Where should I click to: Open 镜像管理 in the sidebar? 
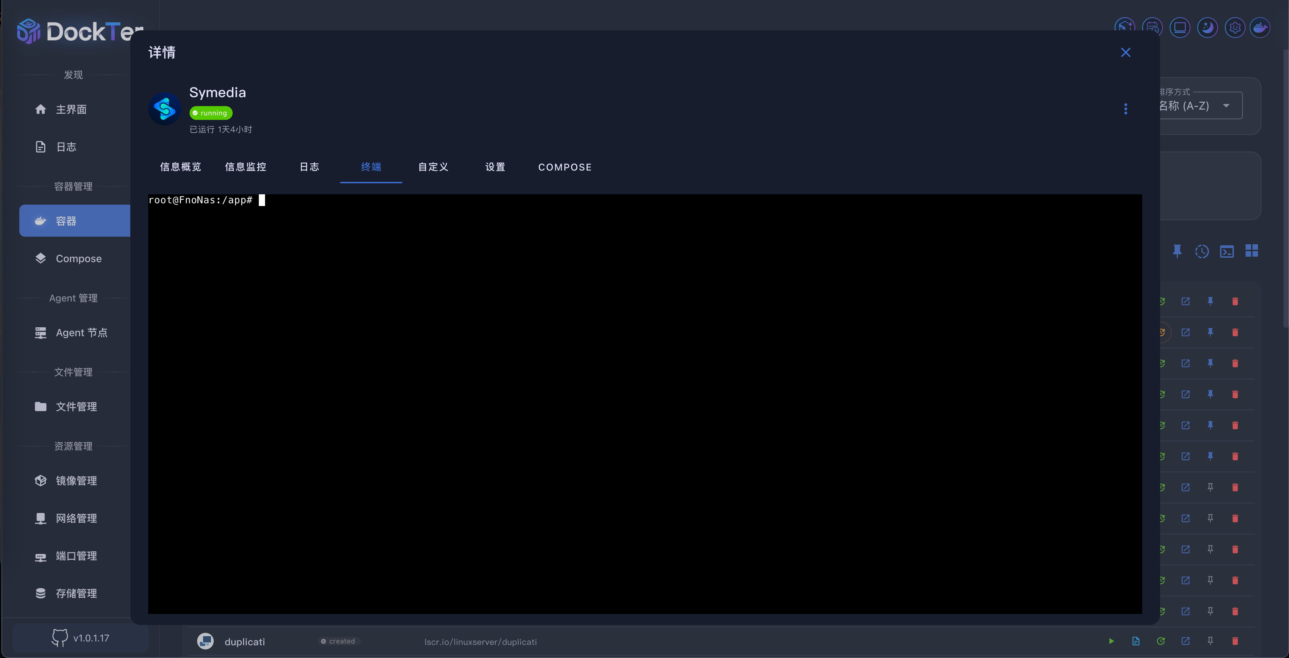pyautogui.click(x=76, y=481)
